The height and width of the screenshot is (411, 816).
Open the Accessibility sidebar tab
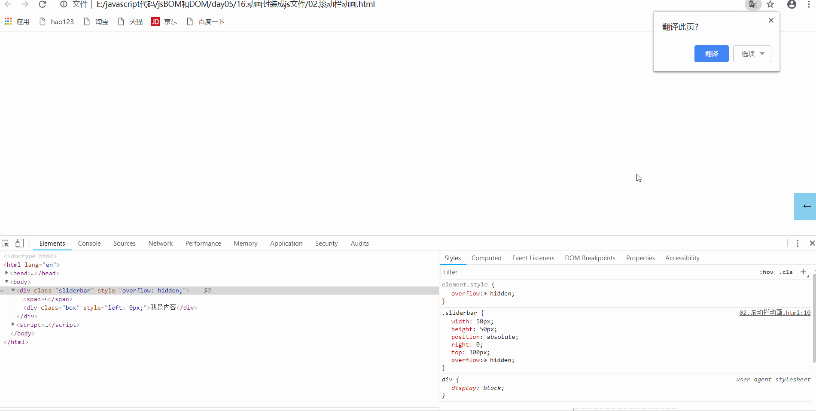pyautogui.click(x=682, y=258)
